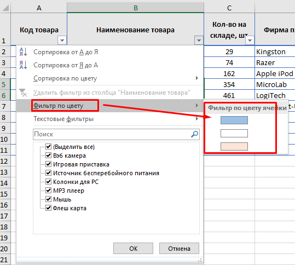Screen dimensions: 295x265
Task: Uncheck the Мышь checkbox
Action: point(49,199)
